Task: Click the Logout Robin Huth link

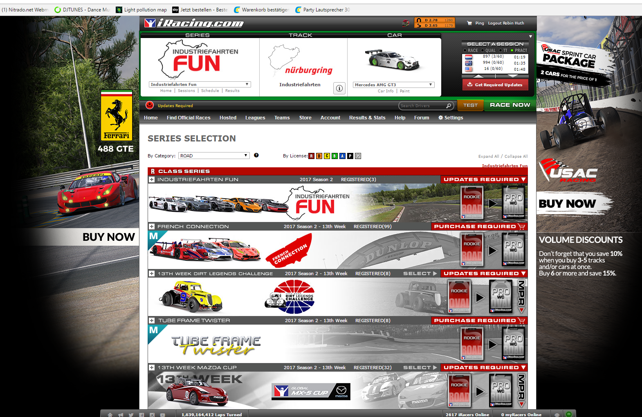Action: pos(506,23)
